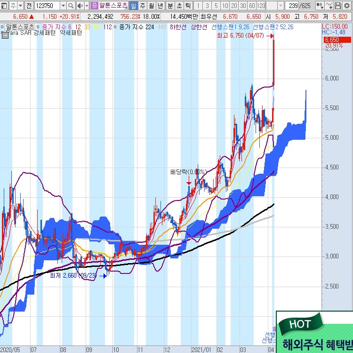Click the 선행스팬1 9,26 legend label
The width and height of the screenshot is (353, 353).
click(230, 27)
